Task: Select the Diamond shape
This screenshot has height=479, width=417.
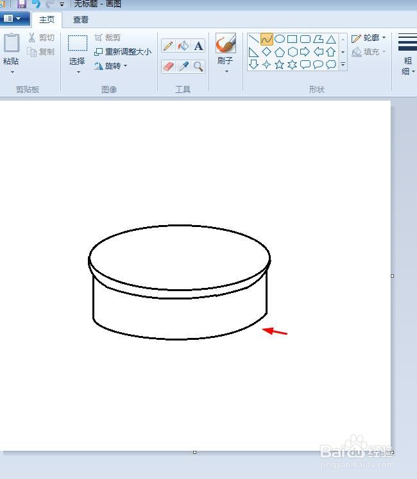Action: tap(267, 52)
